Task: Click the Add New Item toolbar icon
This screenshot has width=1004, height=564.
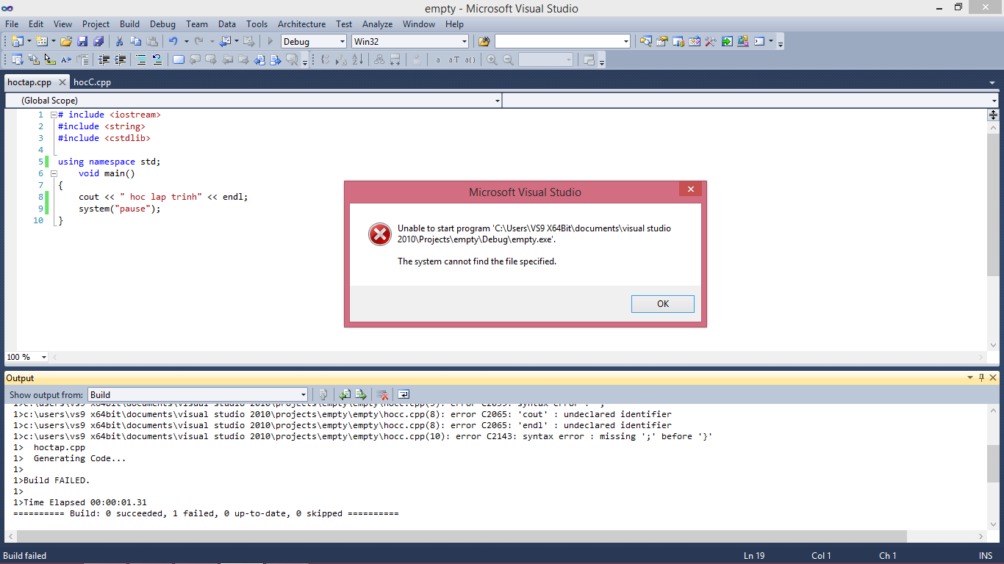Action: tap(42, 41)
